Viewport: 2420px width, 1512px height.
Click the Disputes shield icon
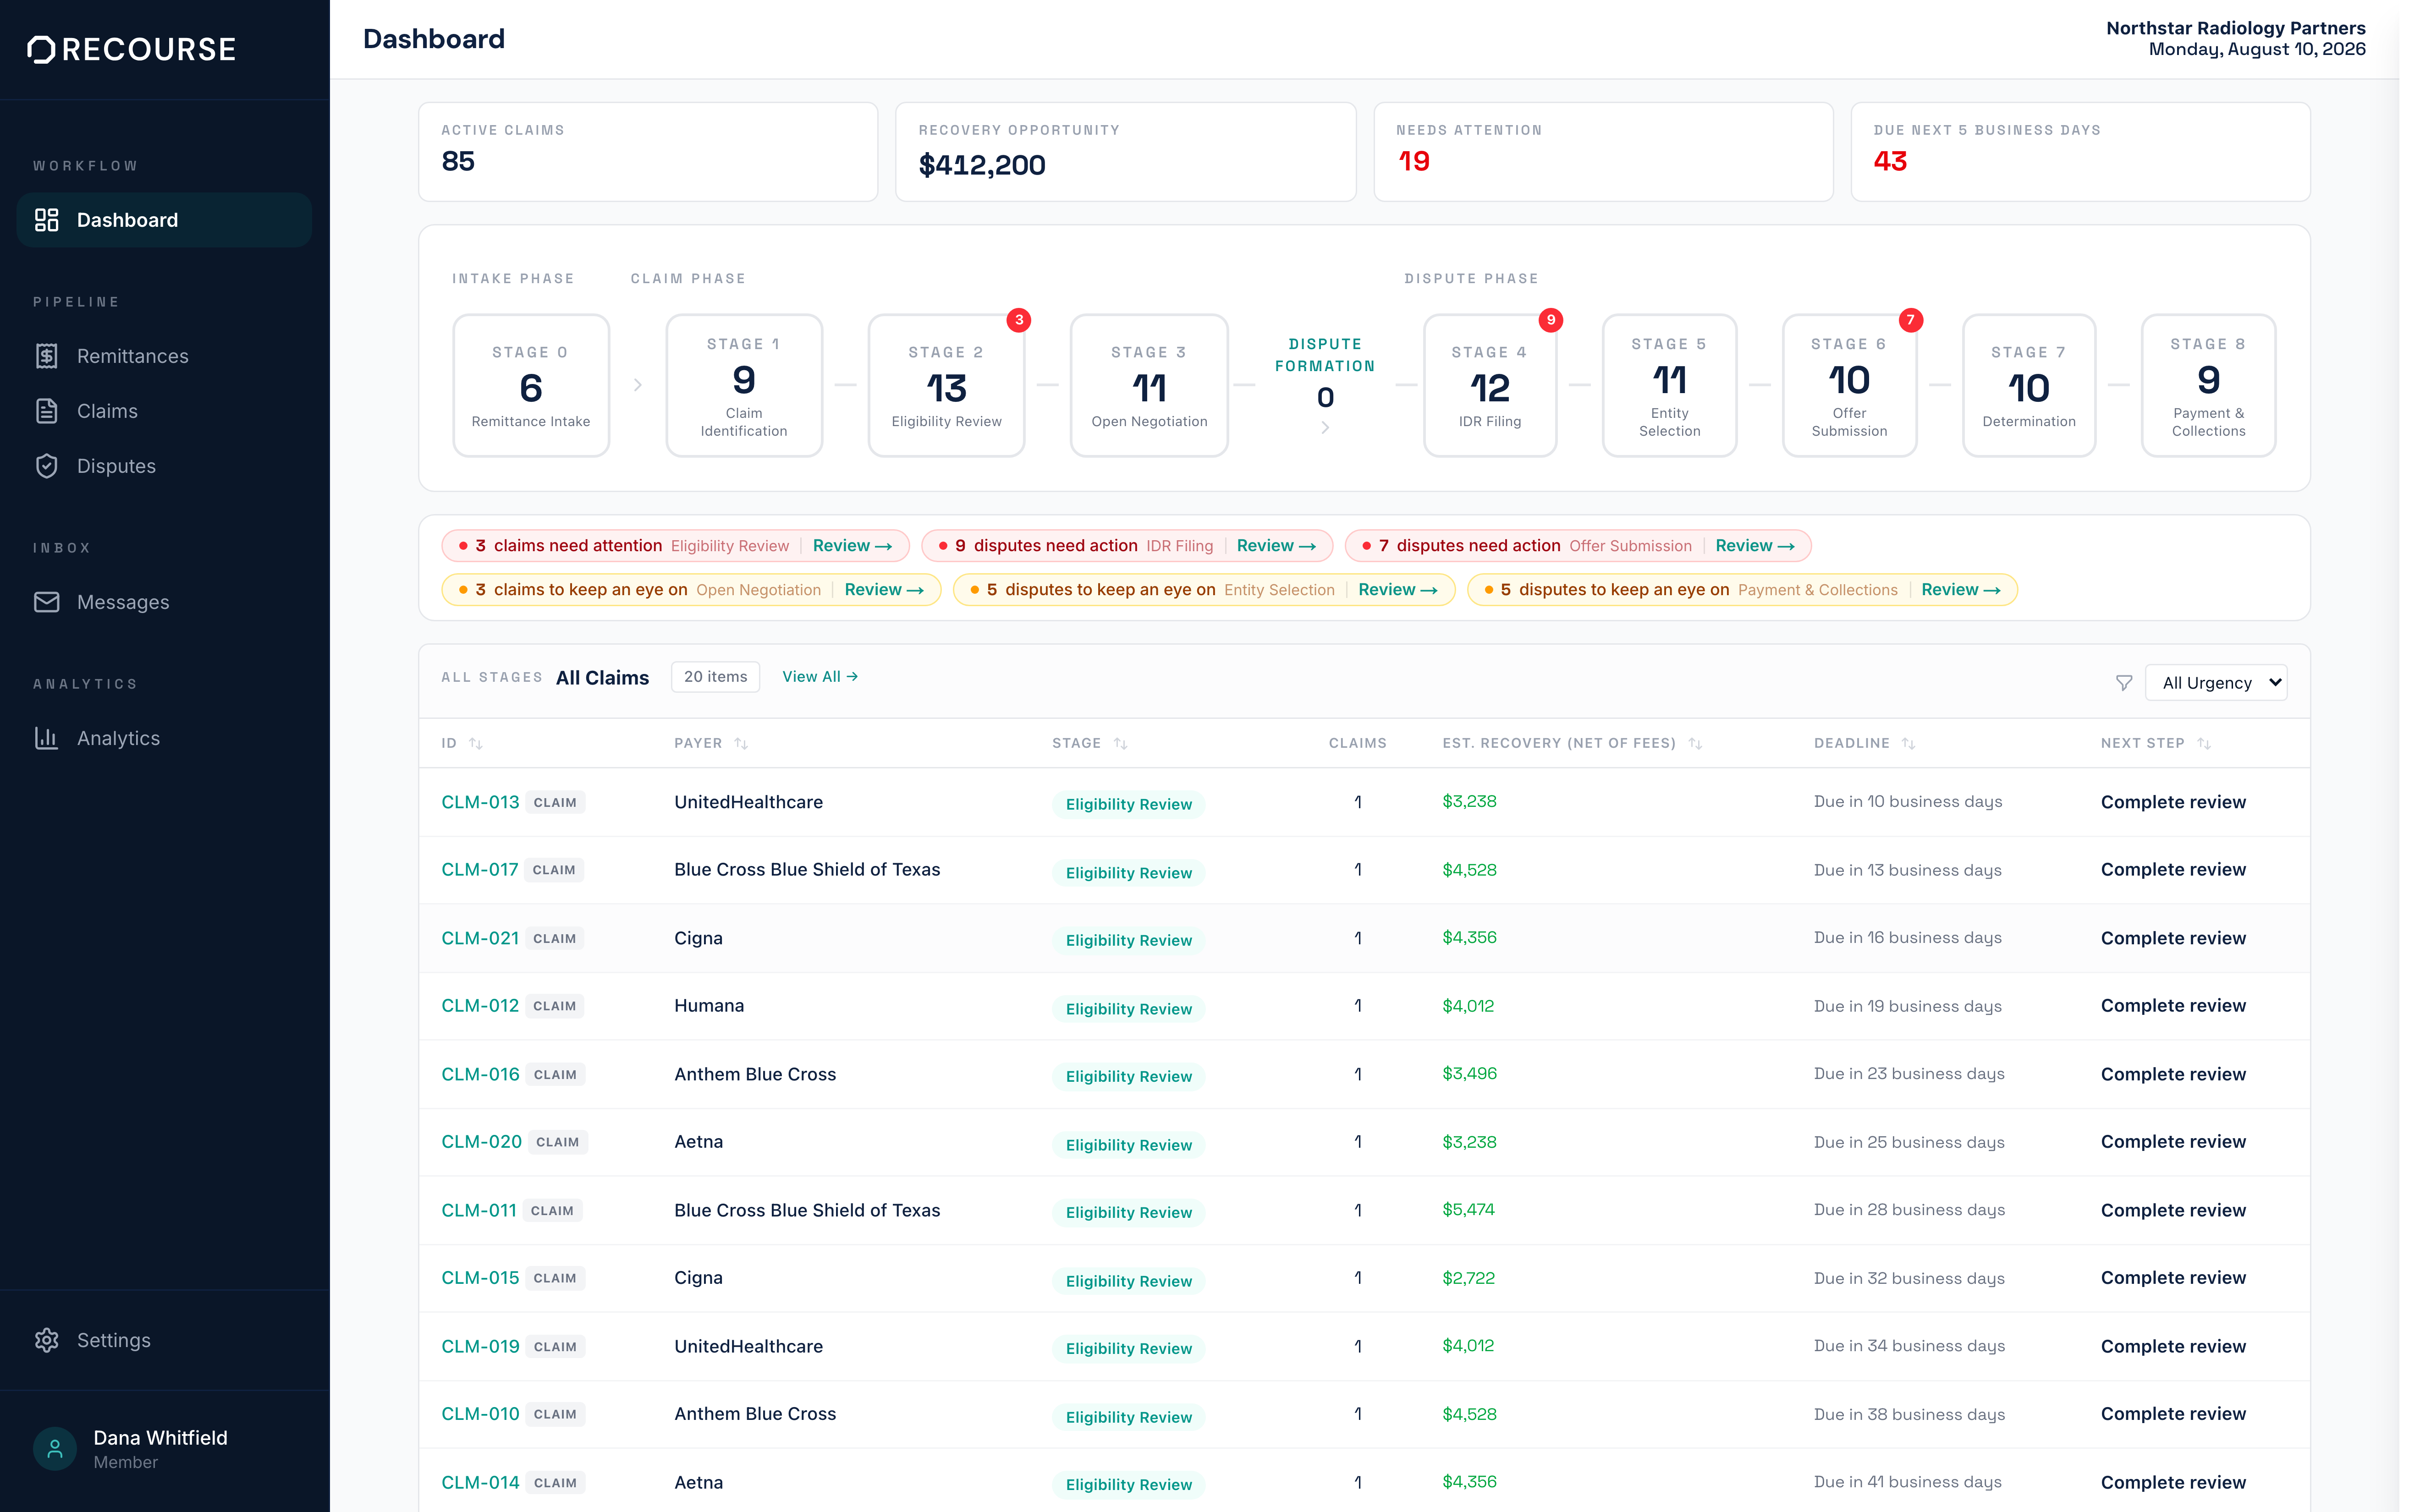click(47, 466)
